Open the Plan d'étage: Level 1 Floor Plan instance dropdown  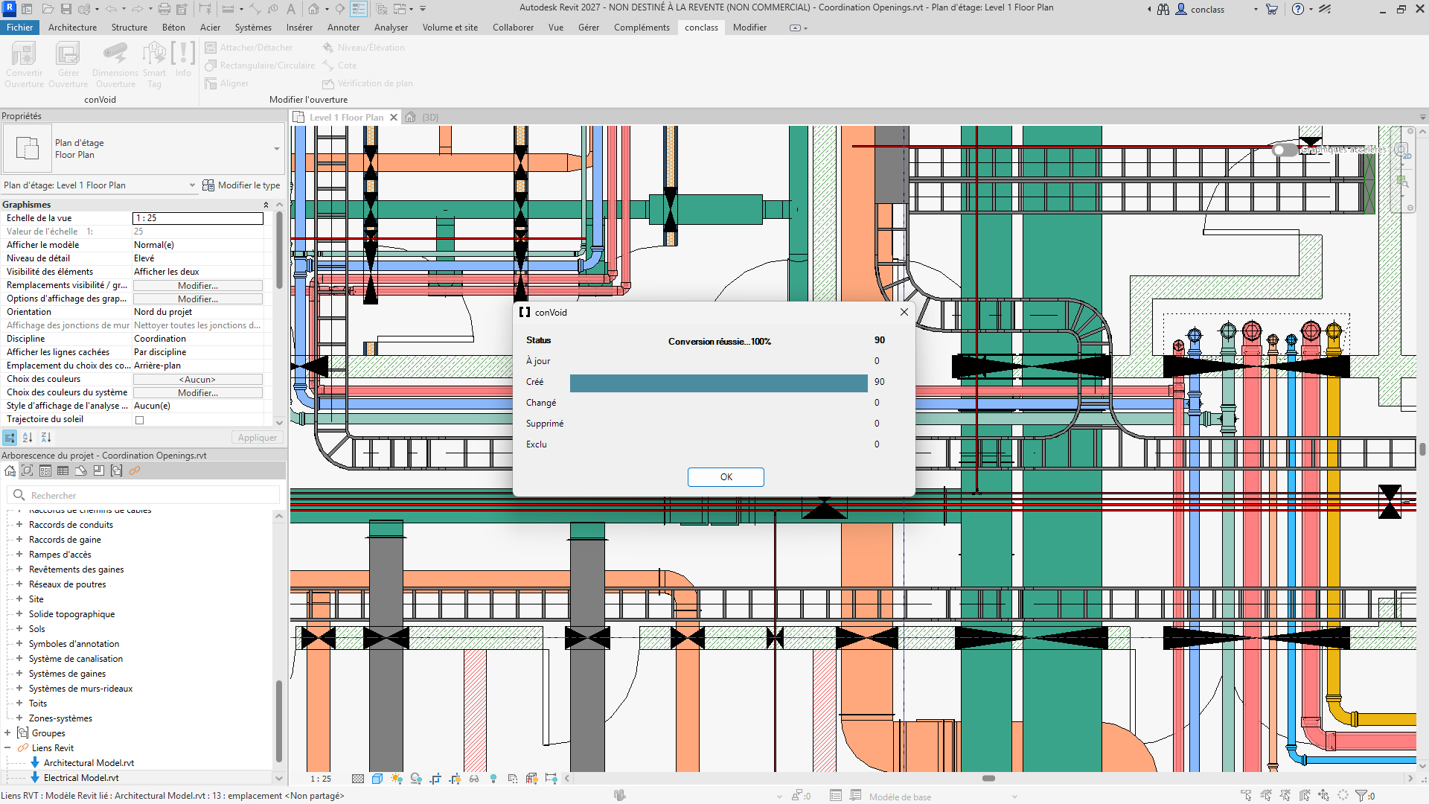[192, 185]
